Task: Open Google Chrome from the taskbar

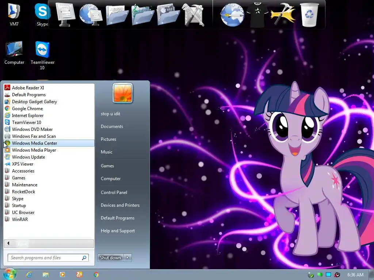Action: tap(96, 275)
